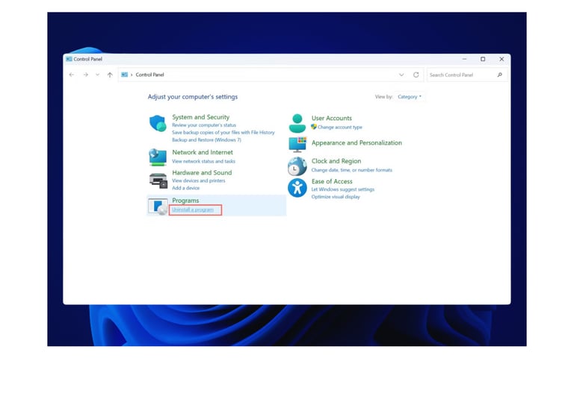Click Change date, time, or number formats
574x402 pixels.
(x=351, y=170)
